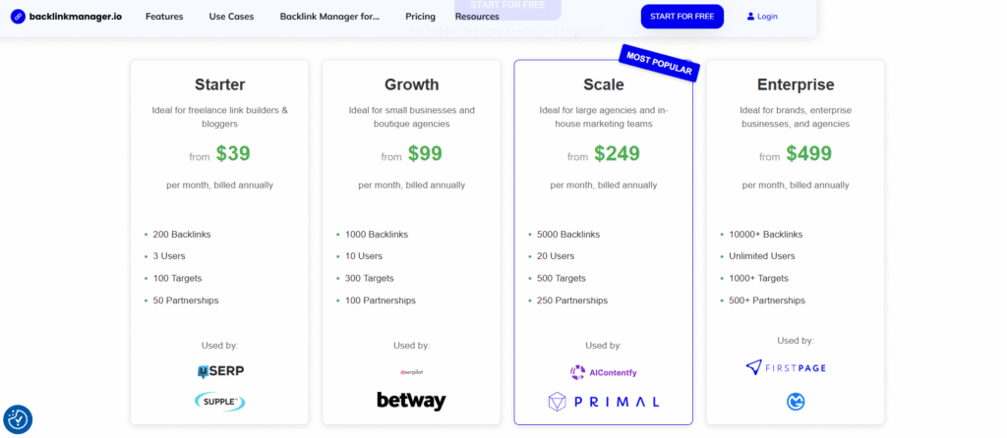This screenshot has height=438, width=1007.
Task: Select the Starter plan heading
Action: tap(220, 84)
